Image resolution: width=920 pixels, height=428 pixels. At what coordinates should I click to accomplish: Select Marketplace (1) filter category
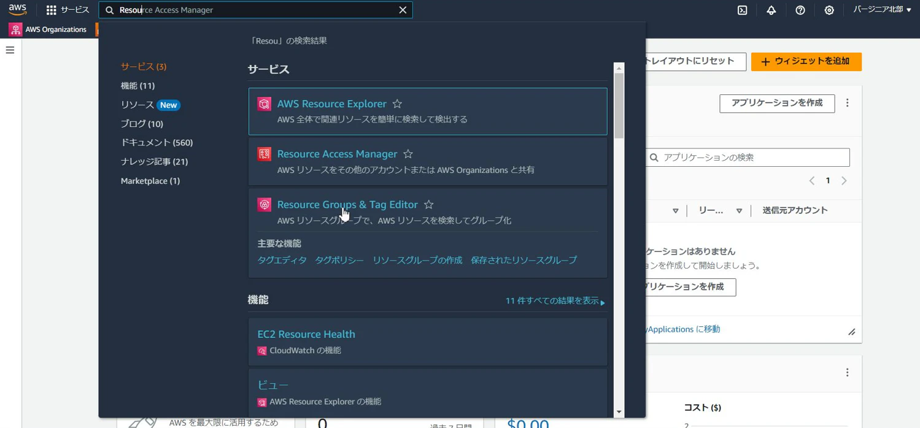[x=150, y=181]
